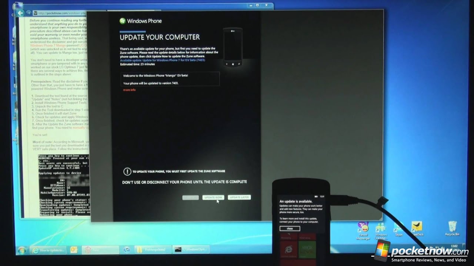This screenshot has width=474, height=266.
Task: Open the Recycle Bin on the desktop
Action: [x=452, y=229]
